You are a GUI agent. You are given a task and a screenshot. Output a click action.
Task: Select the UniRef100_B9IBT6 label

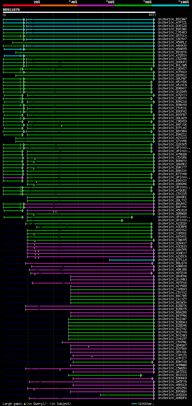pos(172,52)
